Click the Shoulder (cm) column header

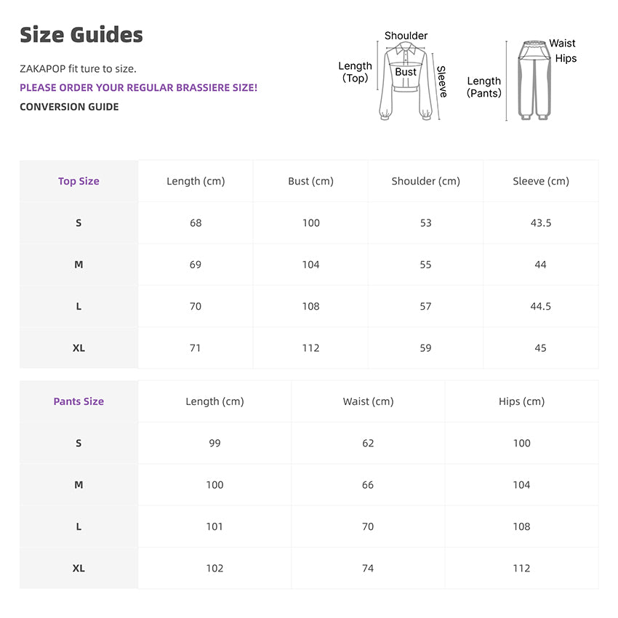pos(425,181)
